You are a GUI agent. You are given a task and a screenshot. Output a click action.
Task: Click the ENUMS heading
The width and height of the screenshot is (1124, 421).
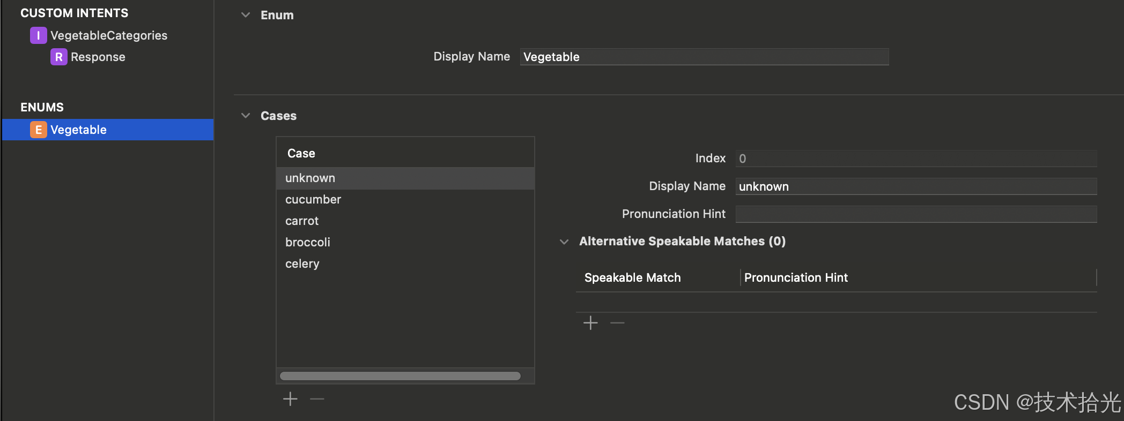click(x=42, y=107)
